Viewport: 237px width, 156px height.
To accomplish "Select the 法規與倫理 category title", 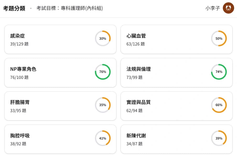I will click(x=138, y=69).
